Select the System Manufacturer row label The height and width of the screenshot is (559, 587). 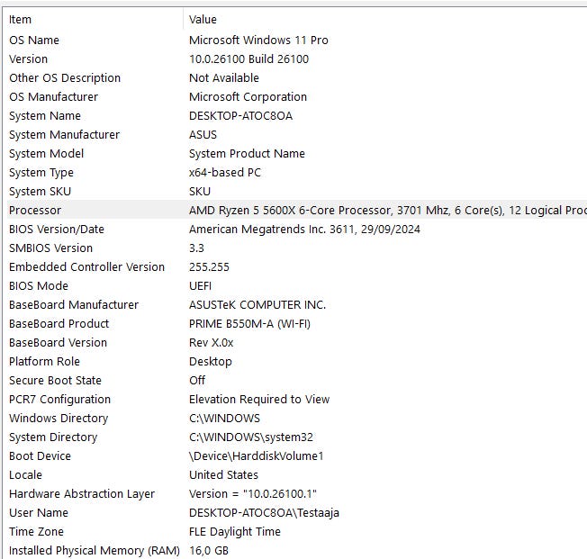(65, 135)
